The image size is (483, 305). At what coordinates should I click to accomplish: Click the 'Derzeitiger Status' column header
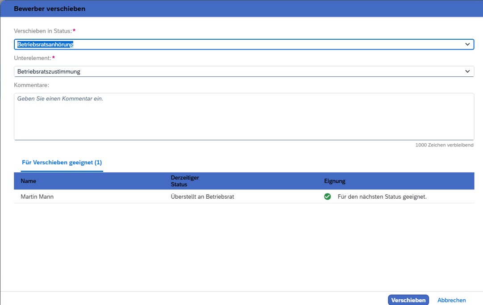pyautogui.click(x=185, y=181)
